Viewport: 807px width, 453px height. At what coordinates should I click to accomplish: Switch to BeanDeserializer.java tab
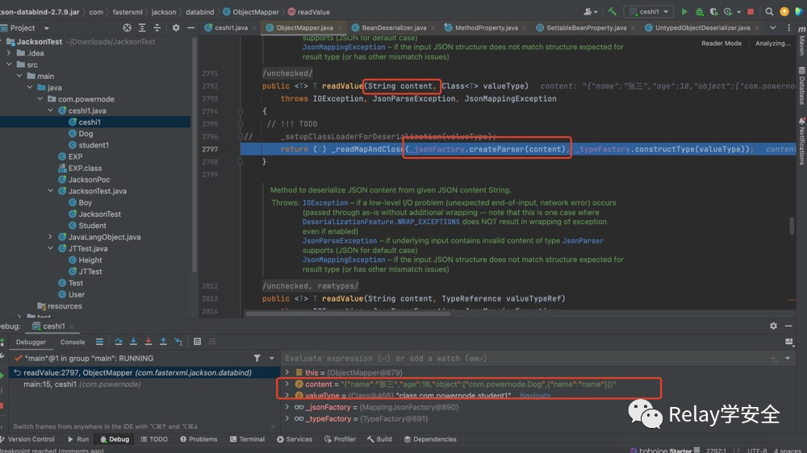pos(394,27)
